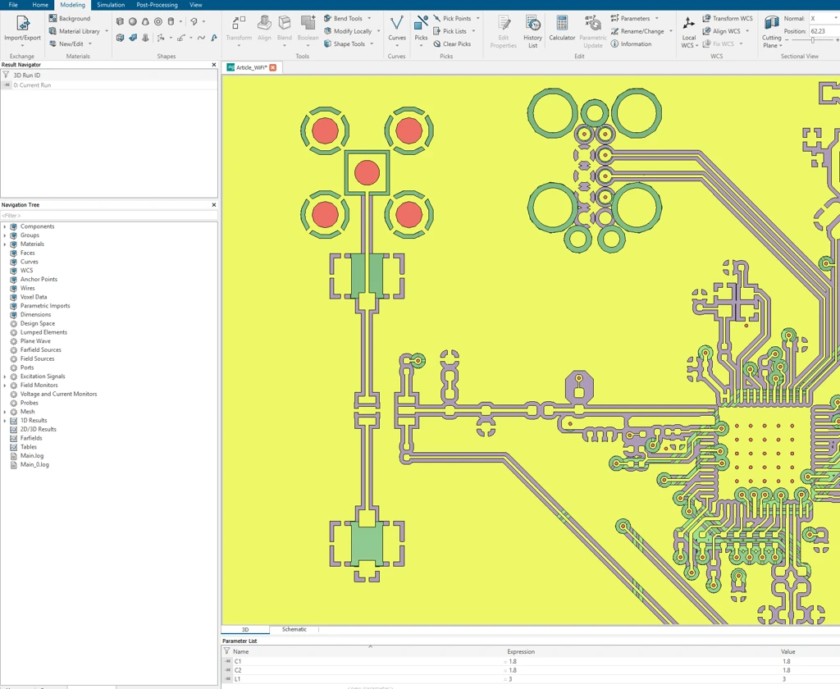This screenshot has height=689, width=840.
Task: Select Field Monitors tree item
Action: click(x=39, y=386)
